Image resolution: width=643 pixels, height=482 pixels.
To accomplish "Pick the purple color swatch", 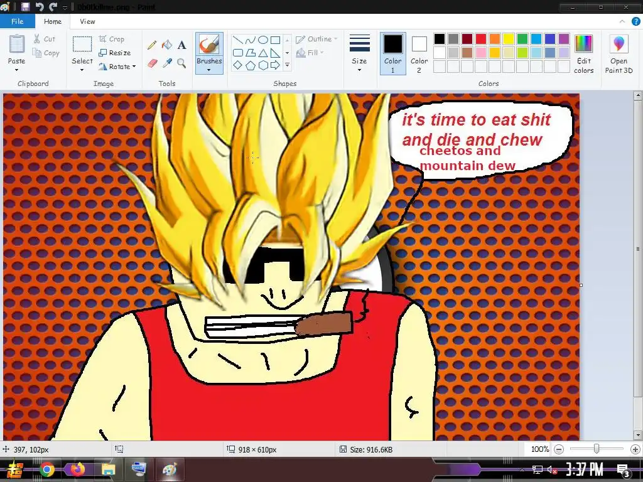I will [564, 39].
